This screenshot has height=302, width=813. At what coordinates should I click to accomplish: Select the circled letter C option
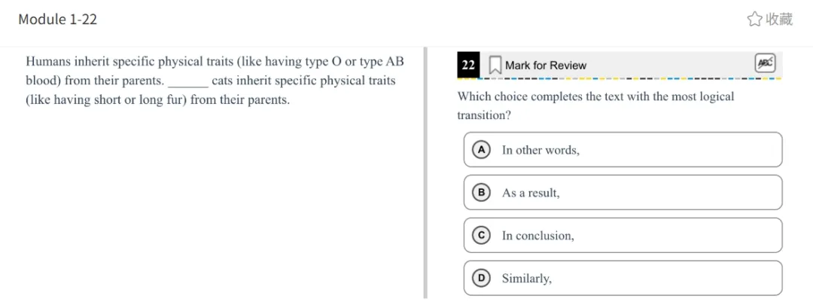480,236
